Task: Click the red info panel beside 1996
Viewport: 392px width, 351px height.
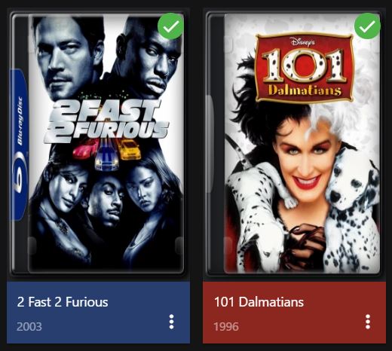Action: coord(295,313)
